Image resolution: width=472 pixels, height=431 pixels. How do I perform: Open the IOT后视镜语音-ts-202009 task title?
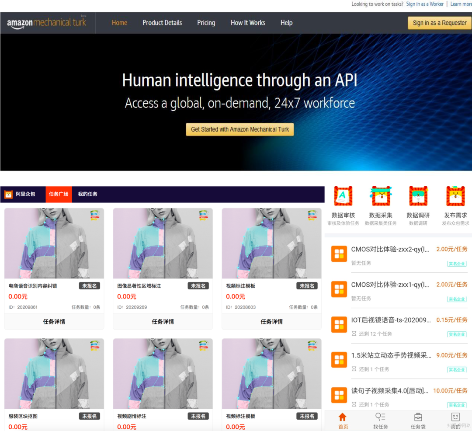point(391,320)
